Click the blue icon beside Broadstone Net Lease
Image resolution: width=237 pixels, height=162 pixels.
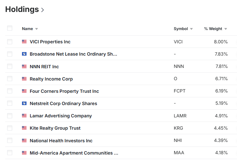point(24,54)
